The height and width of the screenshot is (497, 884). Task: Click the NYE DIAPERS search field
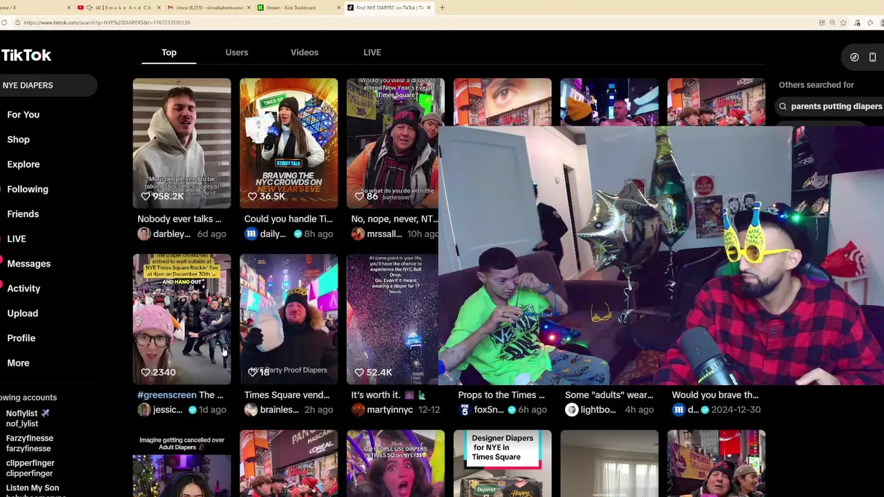click(x=47, y=85)
